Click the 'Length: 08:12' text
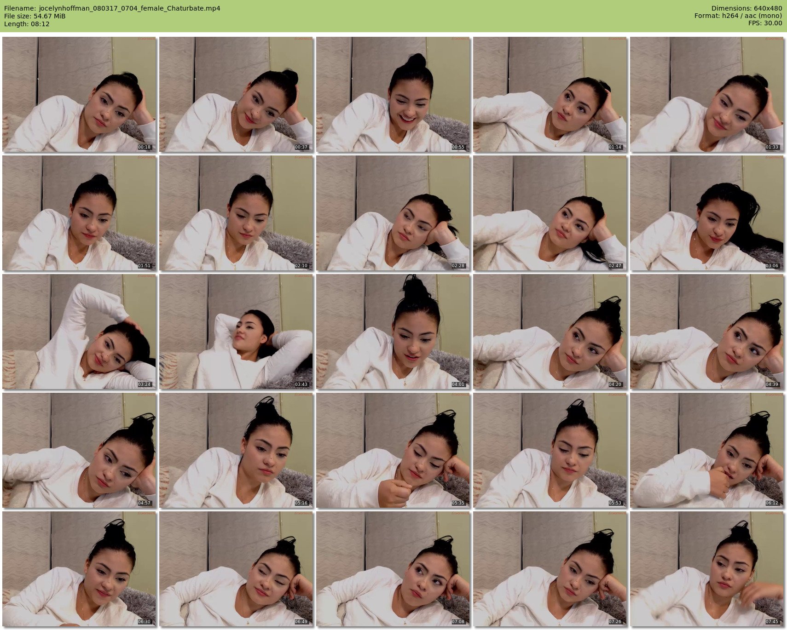787x630 pixels. [x=27, y=24]
